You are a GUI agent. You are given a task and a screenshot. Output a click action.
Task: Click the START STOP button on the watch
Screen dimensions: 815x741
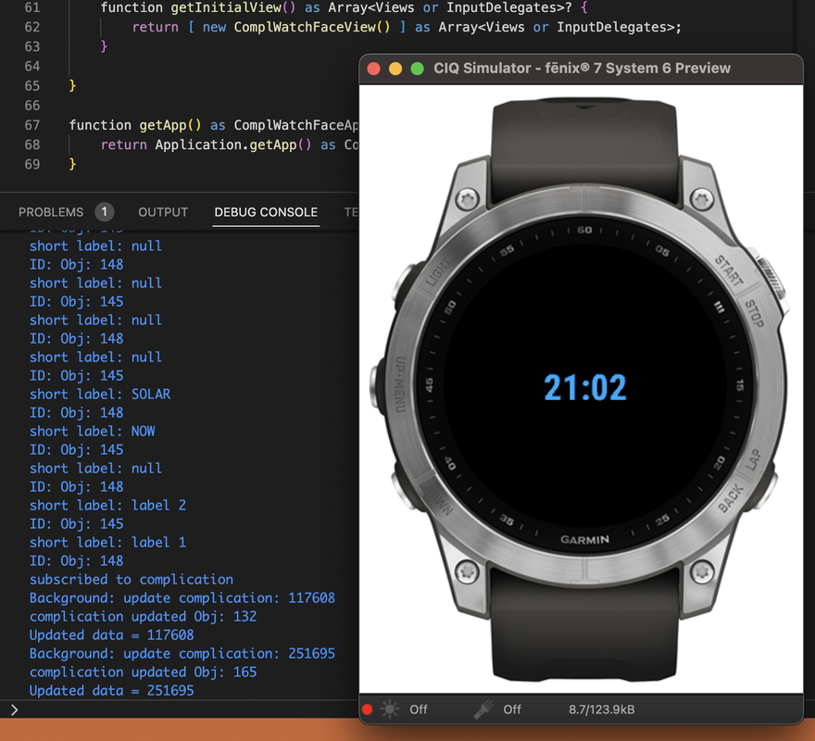coord(771,279)
